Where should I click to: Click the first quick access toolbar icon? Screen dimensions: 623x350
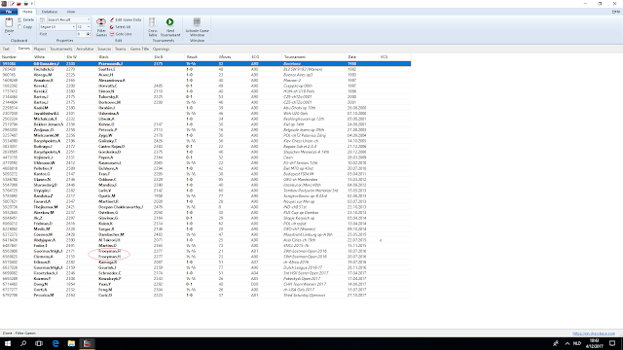[x=12, y=4]
